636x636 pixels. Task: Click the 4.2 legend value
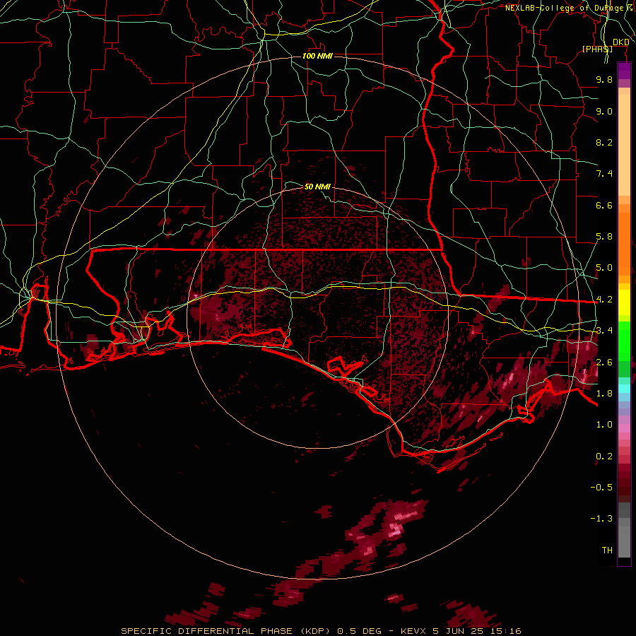click(x=604, y=300)
